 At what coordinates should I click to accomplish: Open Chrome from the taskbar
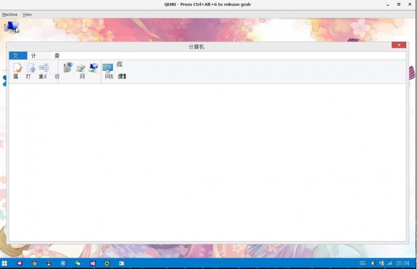tap(35, 263)
